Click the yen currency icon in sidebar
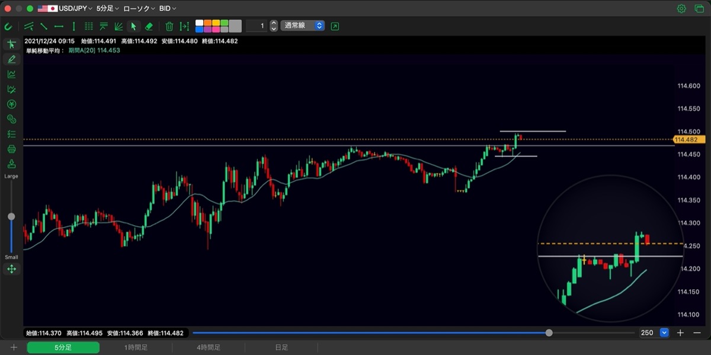Image resolution: width=711 pixels, height=355 pixels. (11, 104)
